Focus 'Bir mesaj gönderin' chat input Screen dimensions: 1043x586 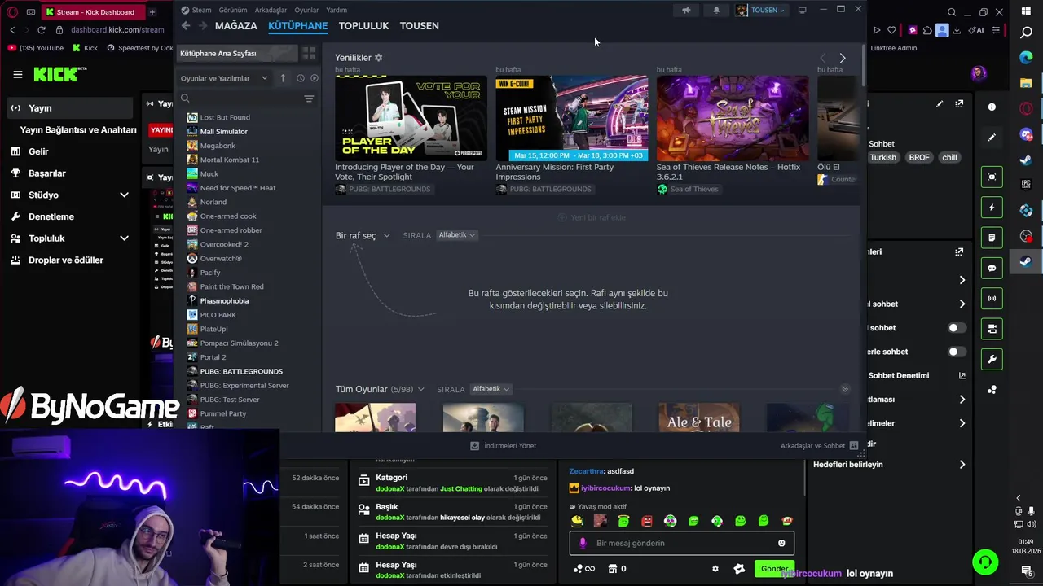(681, 543)
